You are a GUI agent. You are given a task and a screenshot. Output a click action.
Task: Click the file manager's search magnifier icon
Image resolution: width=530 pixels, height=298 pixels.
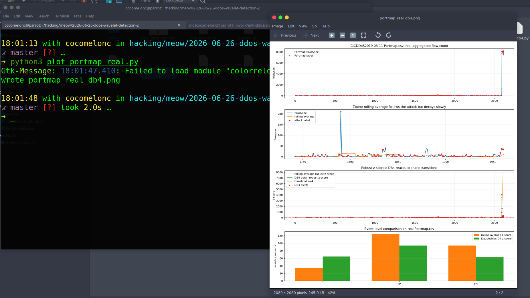pos(203,1)
